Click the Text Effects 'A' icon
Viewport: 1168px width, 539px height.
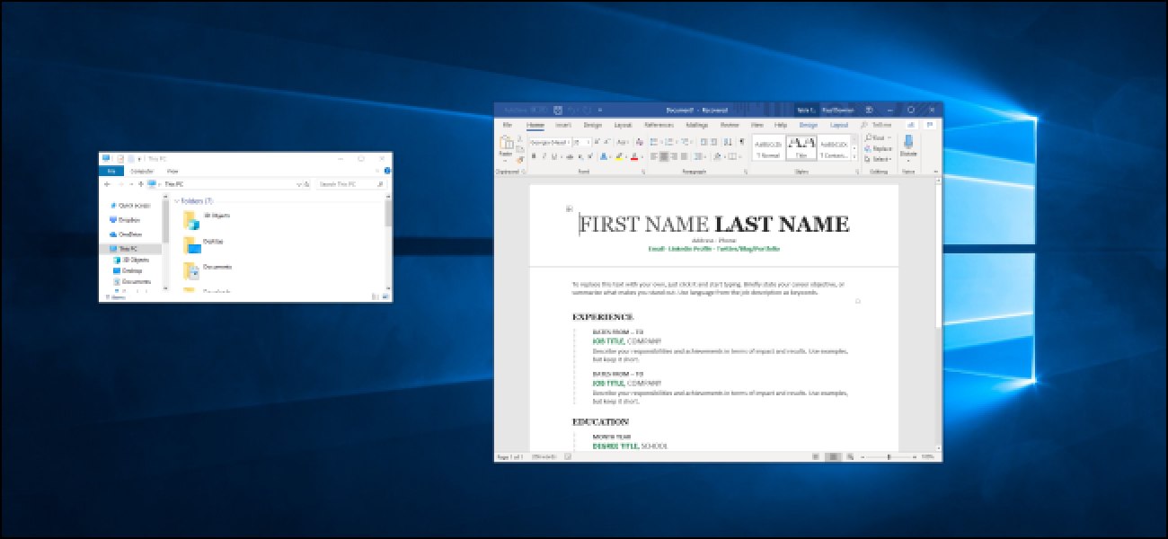(x=604, y=156)
